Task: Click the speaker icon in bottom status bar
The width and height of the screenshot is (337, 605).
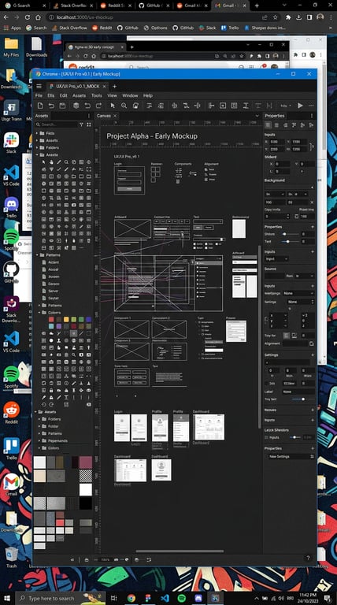Action: 72,559
